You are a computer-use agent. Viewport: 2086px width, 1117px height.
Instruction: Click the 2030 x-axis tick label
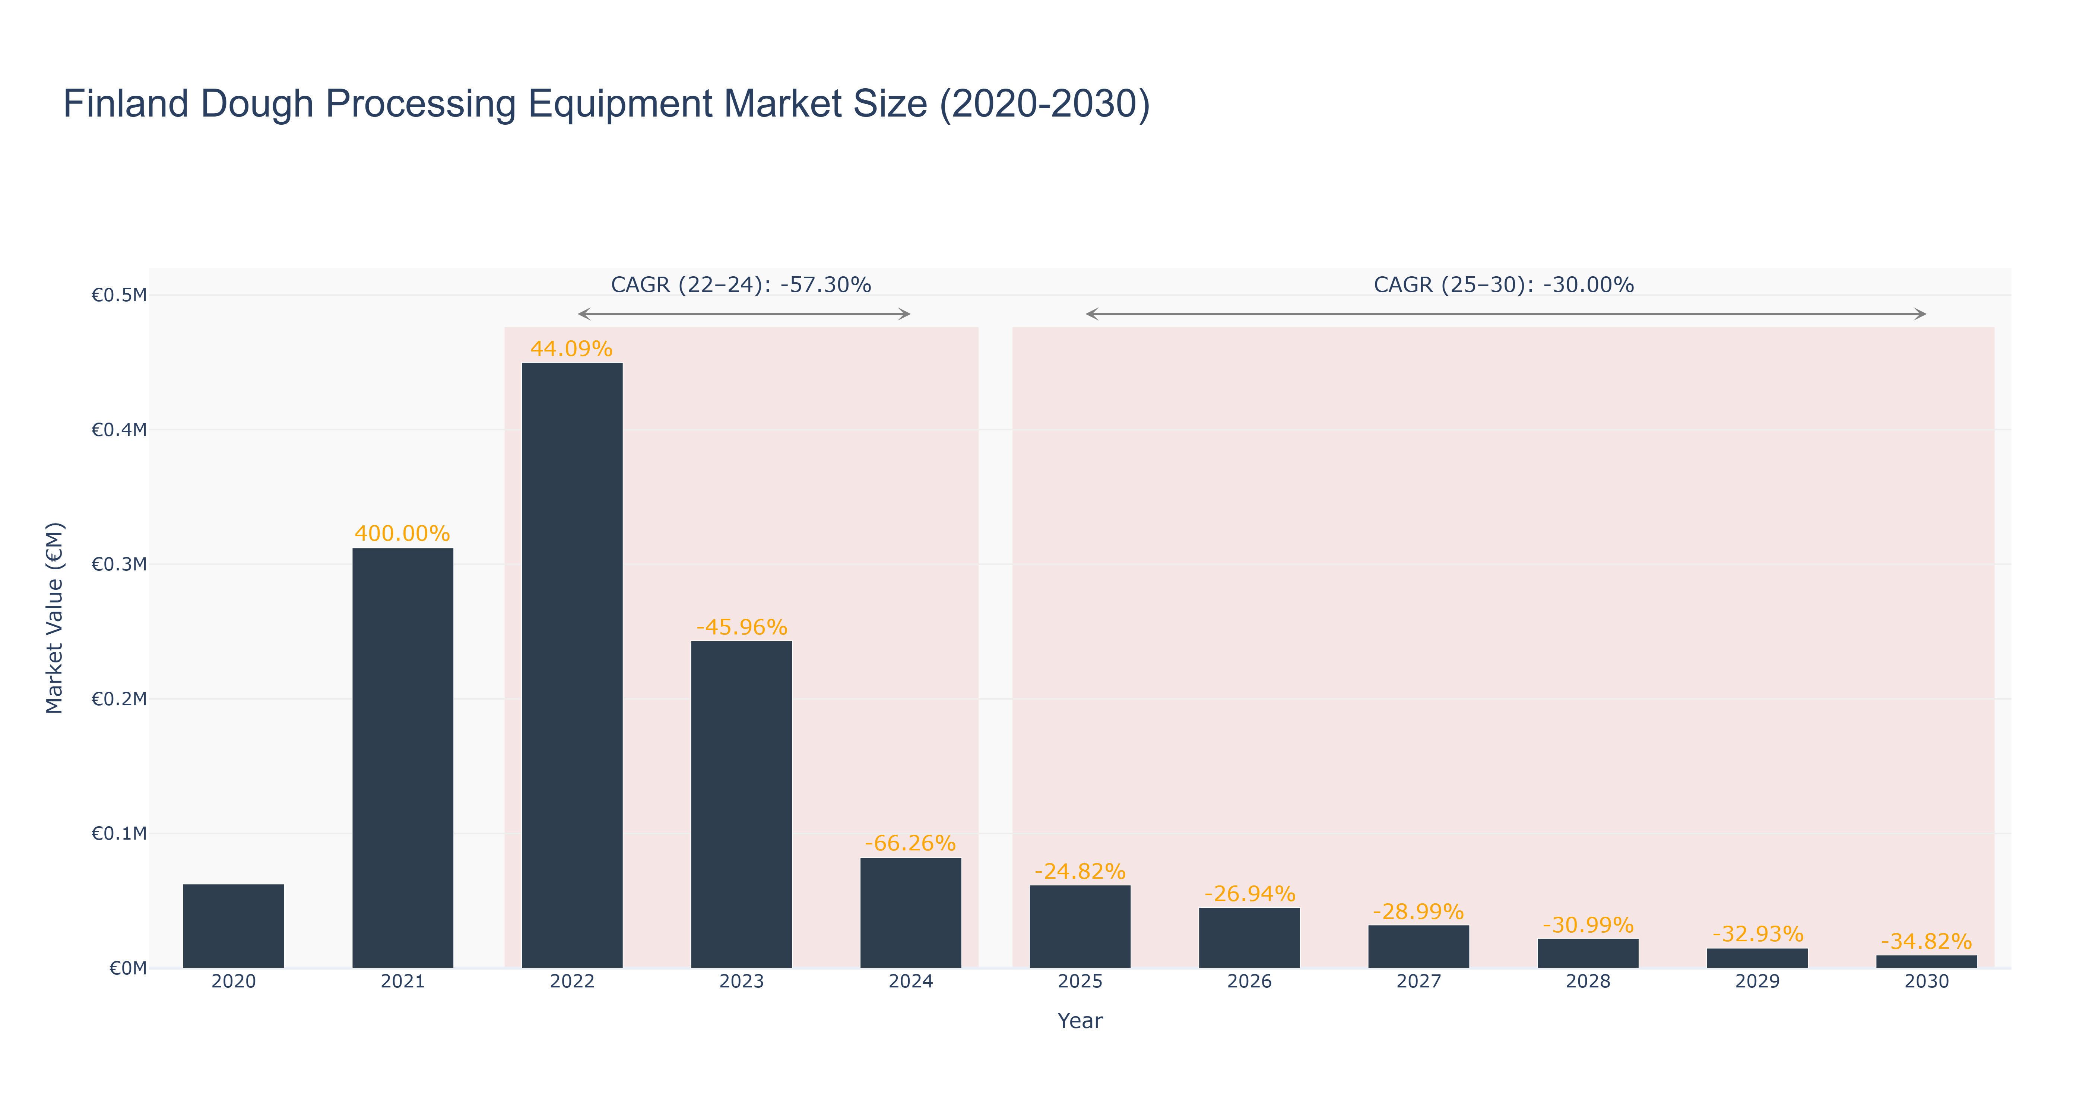pos(1927,982)
